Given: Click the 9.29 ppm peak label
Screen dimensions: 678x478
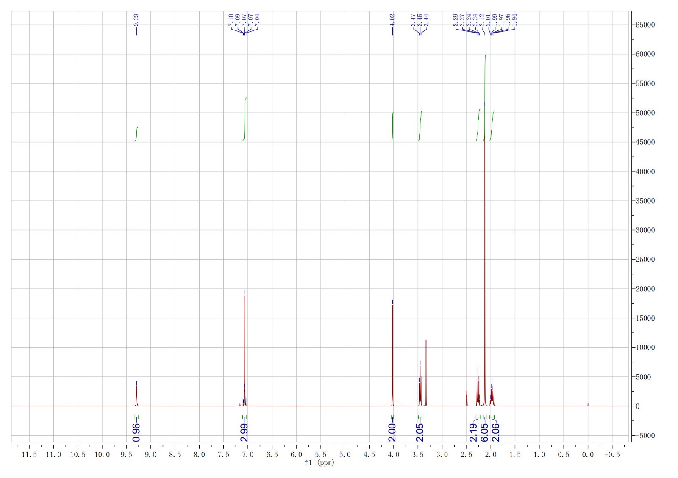Looking at the screenshot, I should (x=136, y=19).
